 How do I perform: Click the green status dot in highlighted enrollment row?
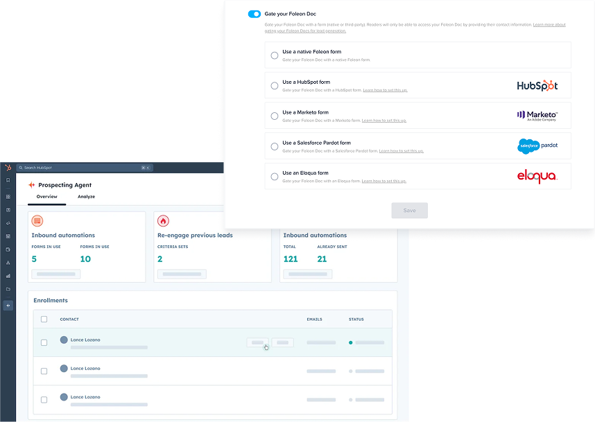point(351,343)
